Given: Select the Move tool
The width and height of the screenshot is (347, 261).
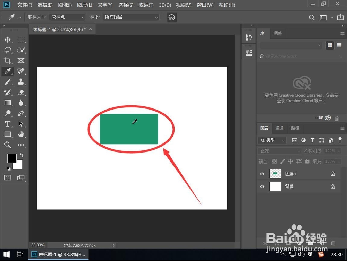Looking at the screenshot, I should [x=8, y=40].
